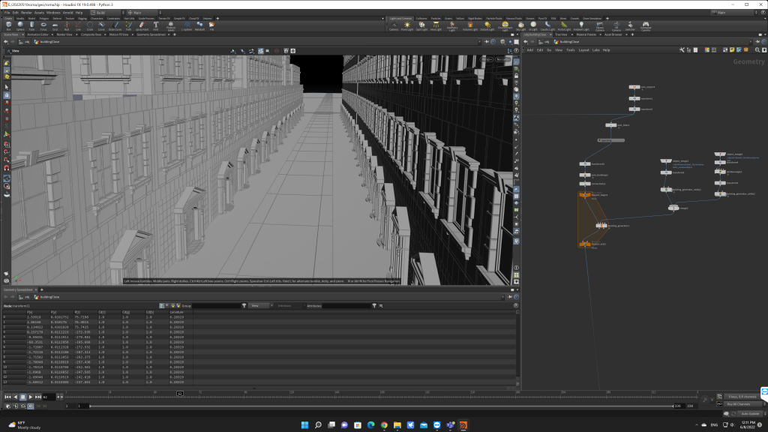
Task: Open the Build desktop dropdown
Action: coord(103,13)
